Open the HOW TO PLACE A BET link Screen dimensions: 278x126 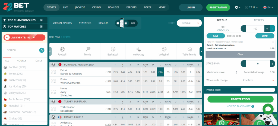[239, 106]
